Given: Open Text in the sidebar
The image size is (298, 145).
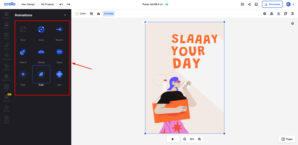Looking at the screenshot, I should [x=6, y=88].
